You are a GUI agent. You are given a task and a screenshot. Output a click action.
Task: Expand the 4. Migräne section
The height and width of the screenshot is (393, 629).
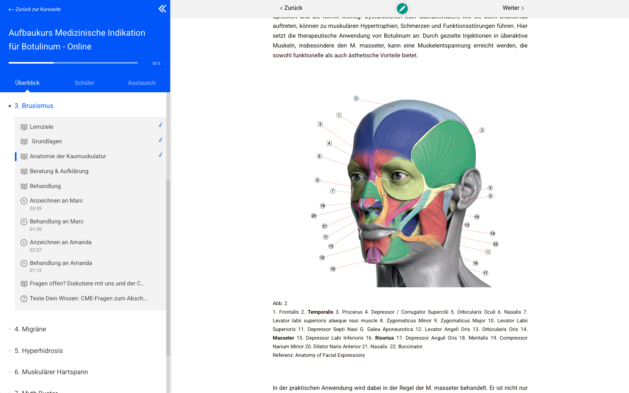point(30,329)
